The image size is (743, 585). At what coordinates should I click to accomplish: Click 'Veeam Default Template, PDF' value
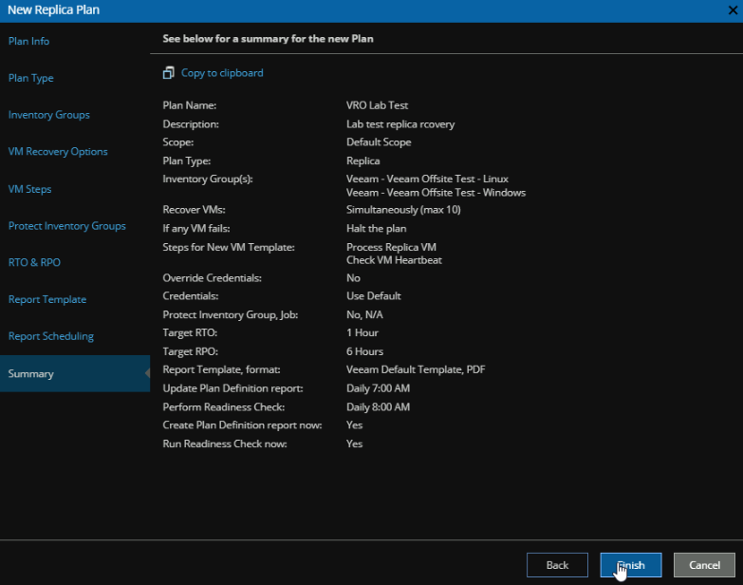[x=416, y=369]
